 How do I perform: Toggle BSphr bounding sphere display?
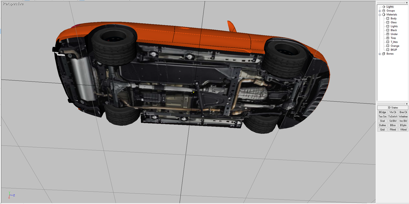tap(403, 125)
